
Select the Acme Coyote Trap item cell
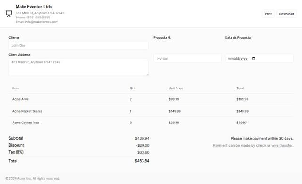point(25,123)
